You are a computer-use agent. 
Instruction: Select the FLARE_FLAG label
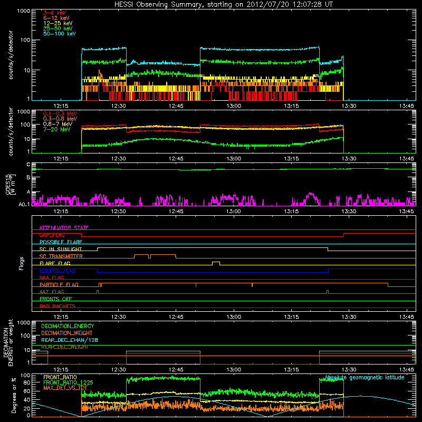[x=55, y=263]
